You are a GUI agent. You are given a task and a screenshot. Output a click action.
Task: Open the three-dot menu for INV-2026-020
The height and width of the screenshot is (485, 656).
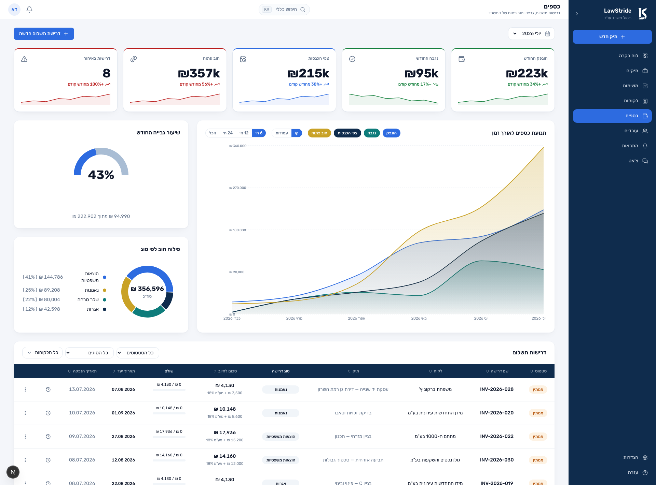(25, 413)
